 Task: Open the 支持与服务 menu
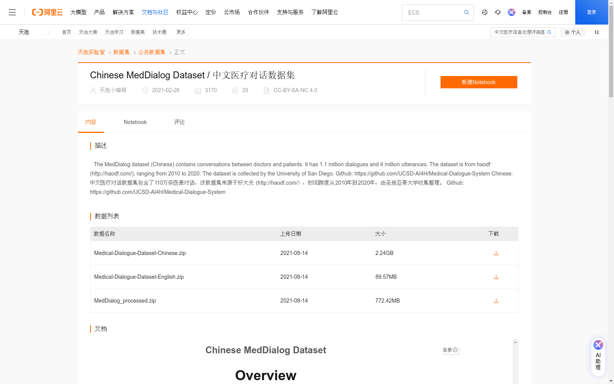(x=290, y=12)
